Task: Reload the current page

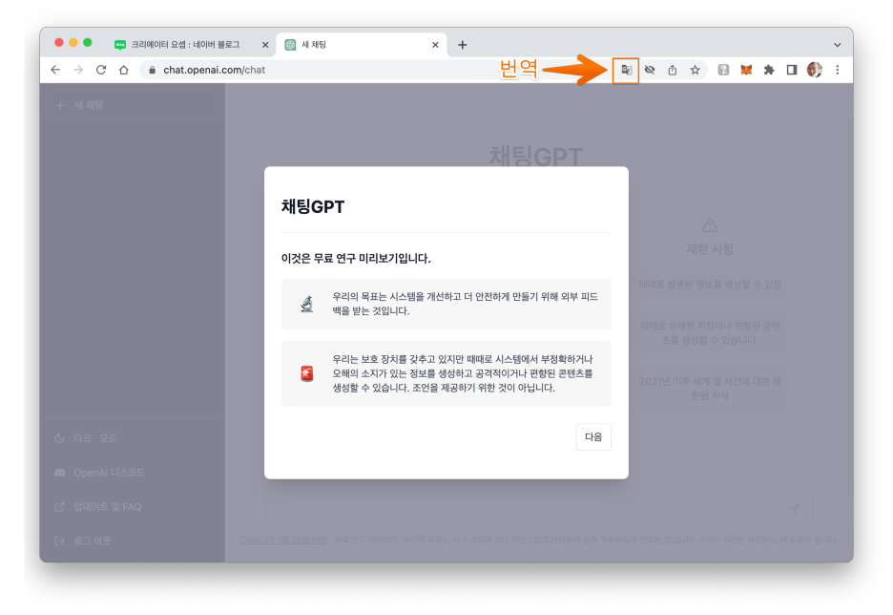Action: 101,70
